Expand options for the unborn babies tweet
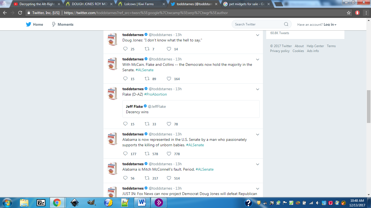Image resolution: width=371 pixels, height=208 pixels. pyautogui.click(x=258, y=134)
